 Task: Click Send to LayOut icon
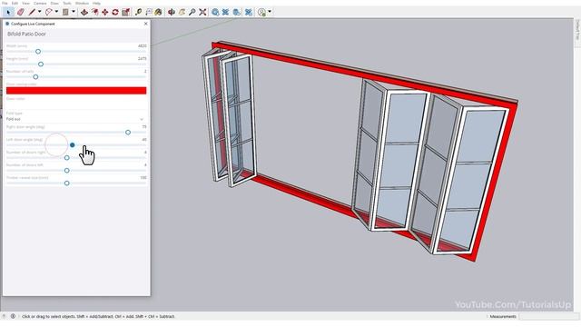coord(236,12)
